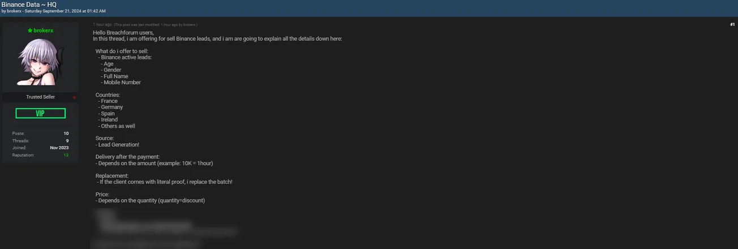Click the Source: heading in post
Viewport: 738px width, 249px height.
pos(105,138)
